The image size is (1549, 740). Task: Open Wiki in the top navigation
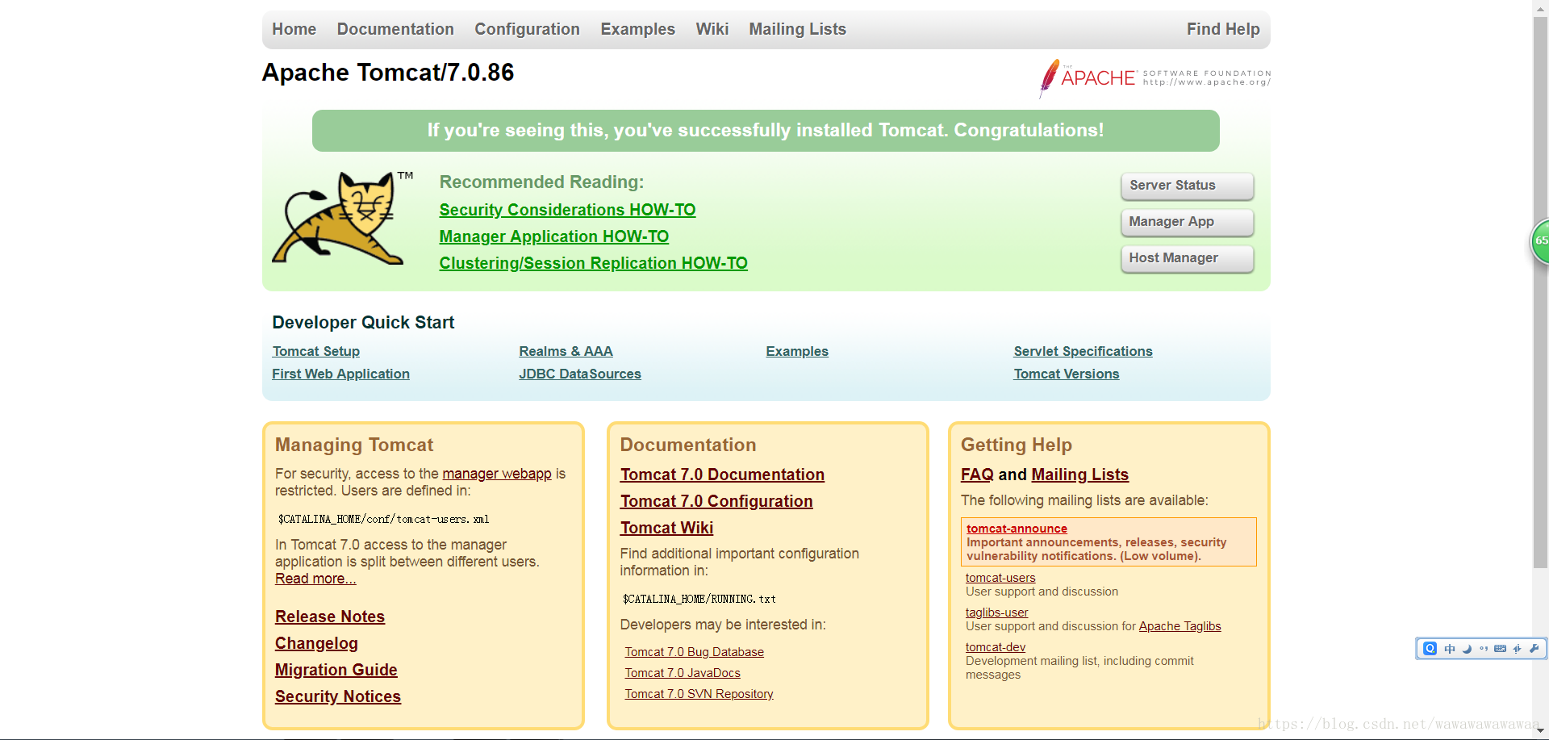[712, 29]
